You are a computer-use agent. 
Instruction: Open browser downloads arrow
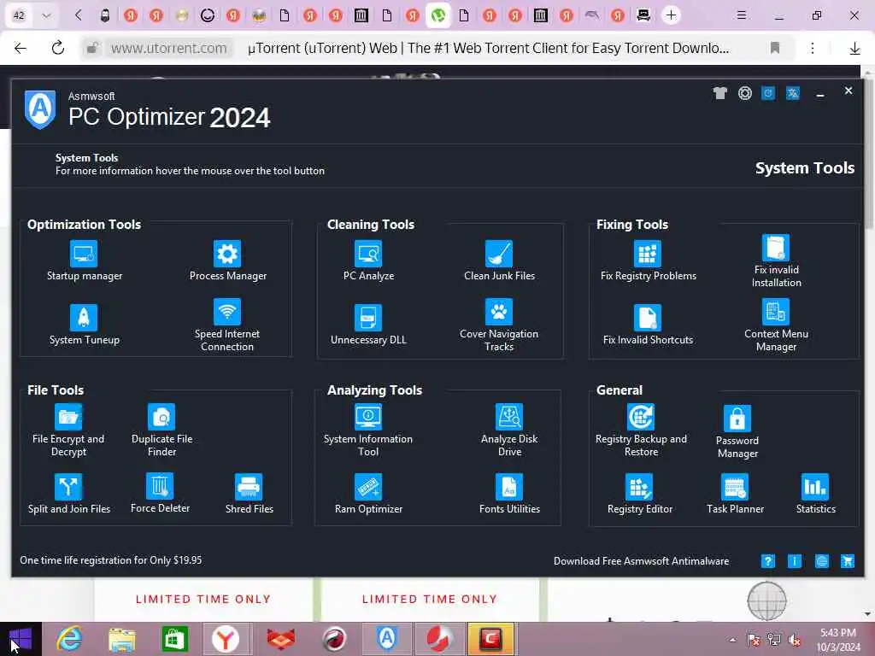854,49
